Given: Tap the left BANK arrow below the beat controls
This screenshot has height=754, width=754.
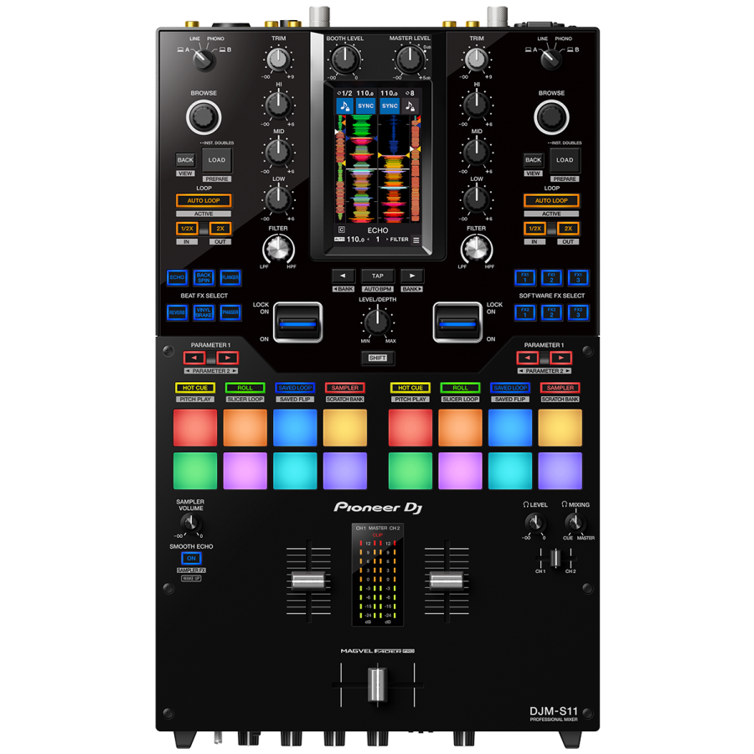Looking at the screenshot, I should [343, 276].
